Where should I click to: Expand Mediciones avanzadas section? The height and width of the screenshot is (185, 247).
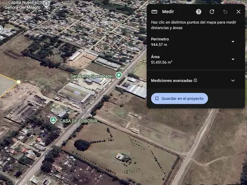233,81
